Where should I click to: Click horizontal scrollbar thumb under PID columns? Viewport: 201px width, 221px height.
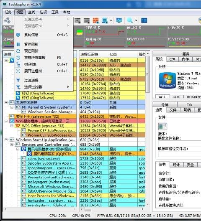(x=88, y=209)
